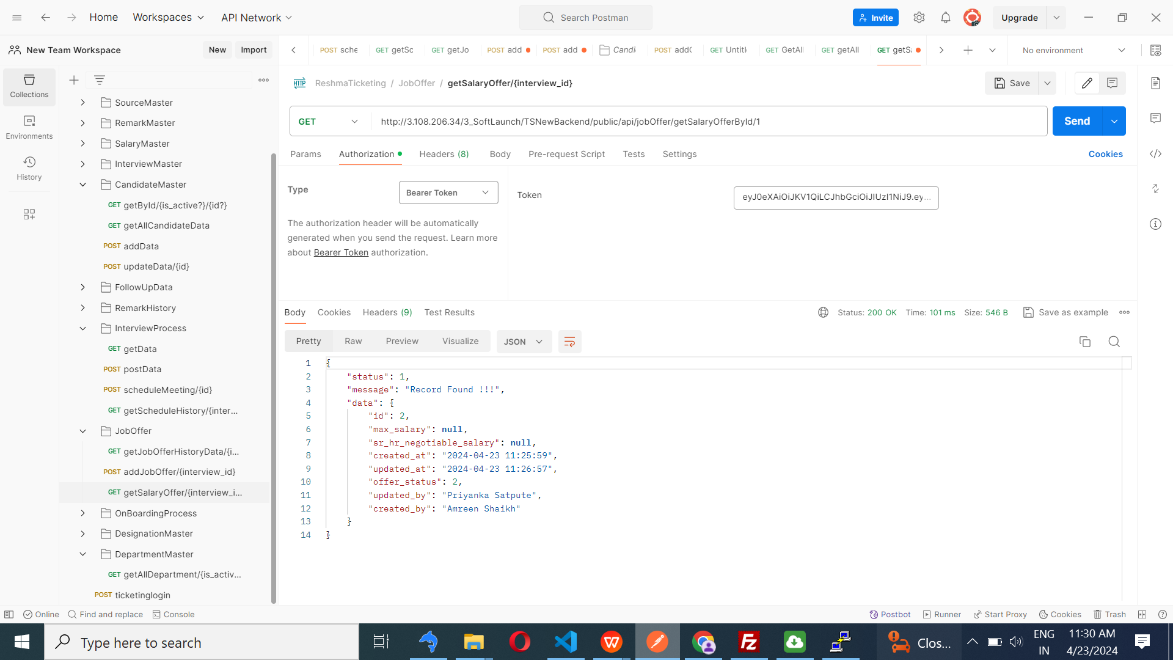Open the JSON format dropdown
1173x660 pixels.
pyautogui.click(x=524, y=342)
